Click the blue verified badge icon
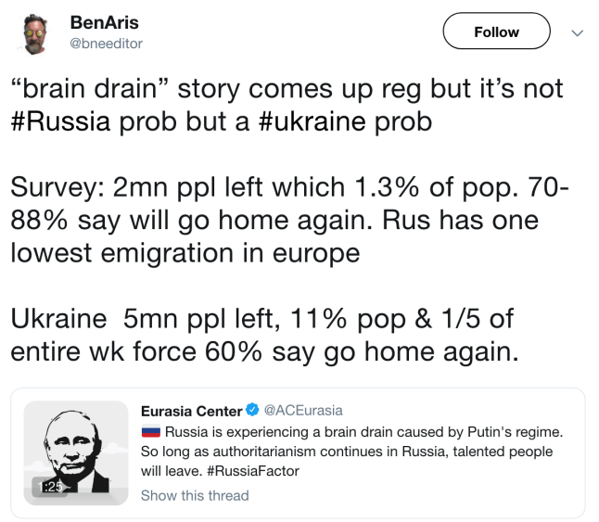The height and width of the screenshot is (522, 599). (x=250, y=411)
